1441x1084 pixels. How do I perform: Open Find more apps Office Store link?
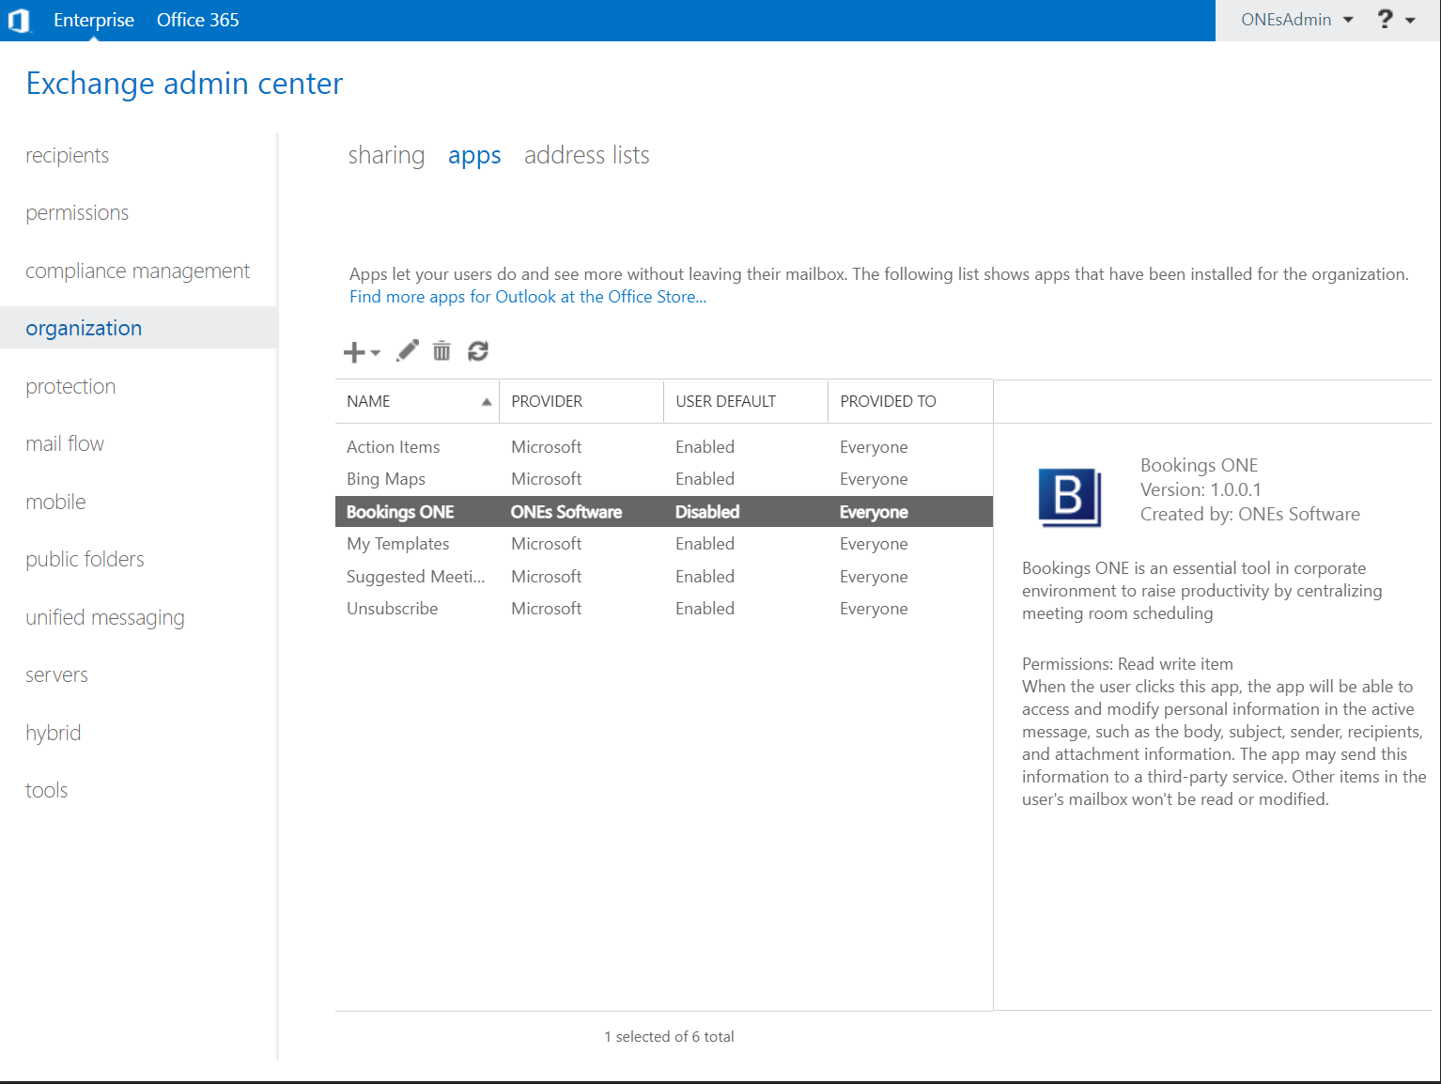[x=527, y=297]
